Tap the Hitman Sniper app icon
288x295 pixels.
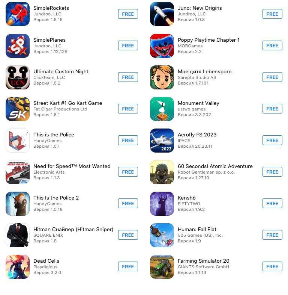[x=18, y=235]
